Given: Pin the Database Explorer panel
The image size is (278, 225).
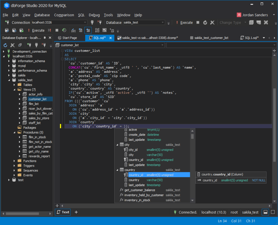Looking at the screenshot, I should (x=45, y=38).
